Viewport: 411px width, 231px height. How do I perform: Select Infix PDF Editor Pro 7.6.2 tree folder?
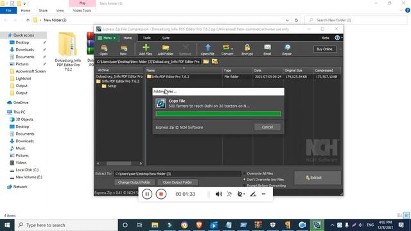pyautogui.click(x=118, y=81)
